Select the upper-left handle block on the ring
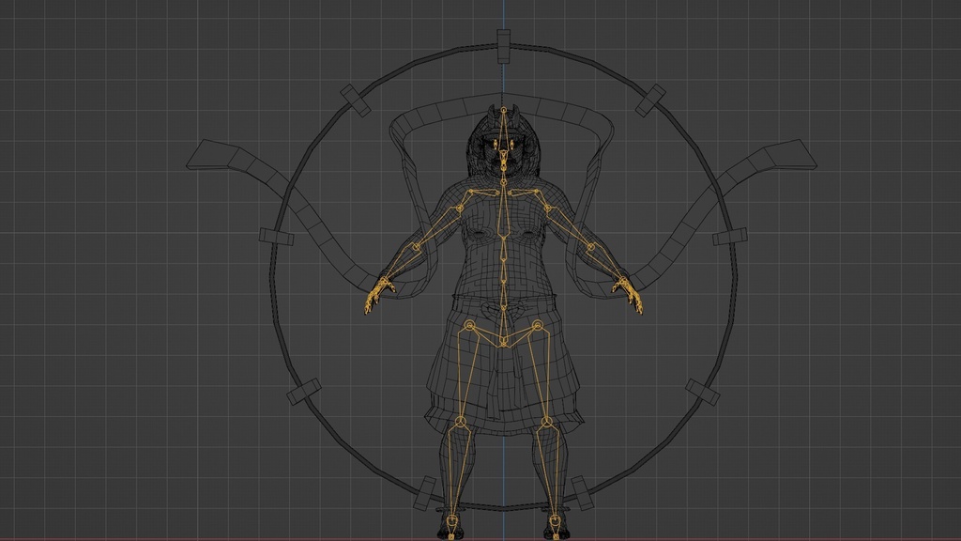The height and width of the screenshot is (541, 961). [x=356, y=100]
